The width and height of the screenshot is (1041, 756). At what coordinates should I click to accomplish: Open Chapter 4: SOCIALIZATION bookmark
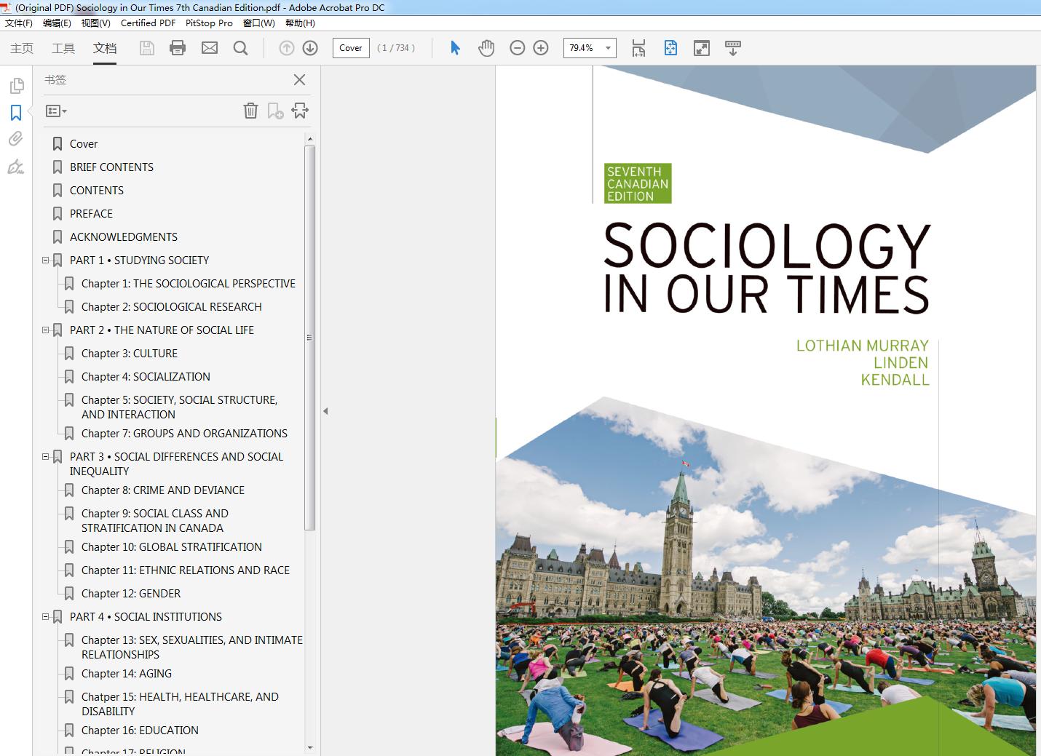tap(146, 377)
